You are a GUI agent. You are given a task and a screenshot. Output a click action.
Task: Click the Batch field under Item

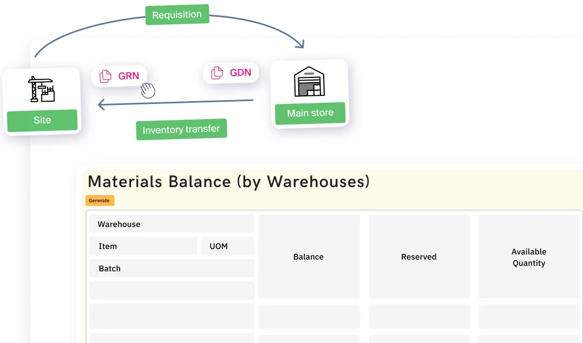pos(172,268)
